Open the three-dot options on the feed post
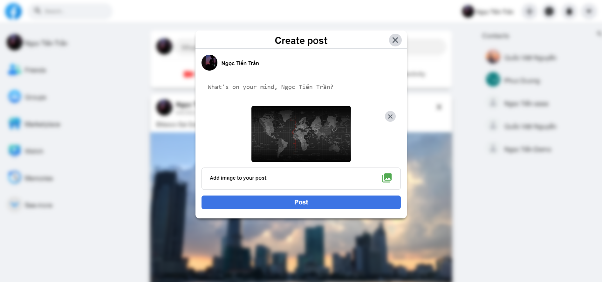The height and width of the screenshot is (282, 602). [439, 107]
